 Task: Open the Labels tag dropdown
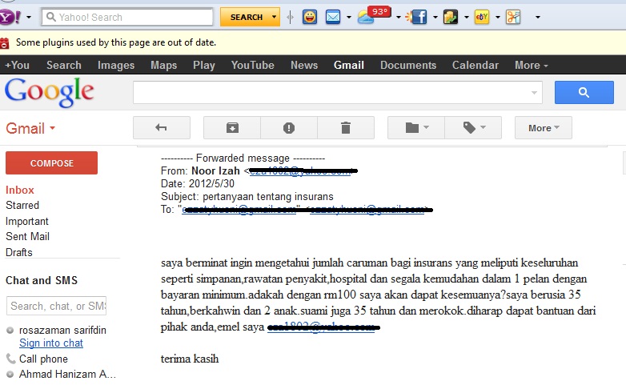473,128
